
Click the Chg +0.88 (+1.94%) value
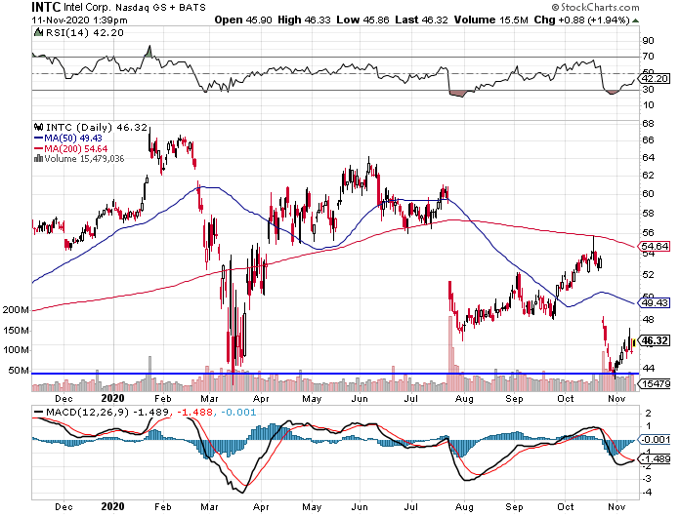pyautogui.click(x=581, y=20)
